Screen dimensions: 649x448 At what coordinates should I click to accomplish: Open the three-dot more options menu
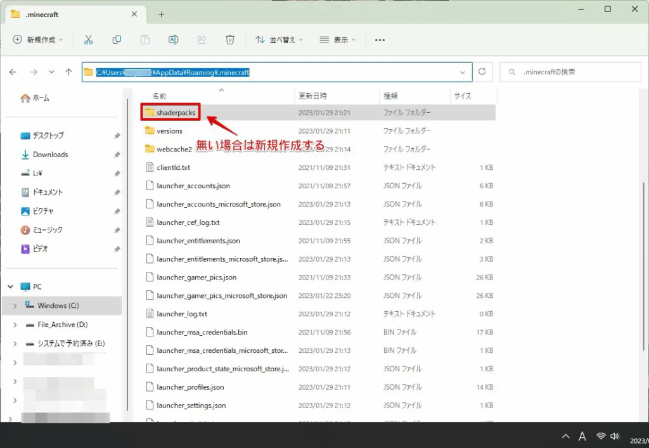point(380,40)
